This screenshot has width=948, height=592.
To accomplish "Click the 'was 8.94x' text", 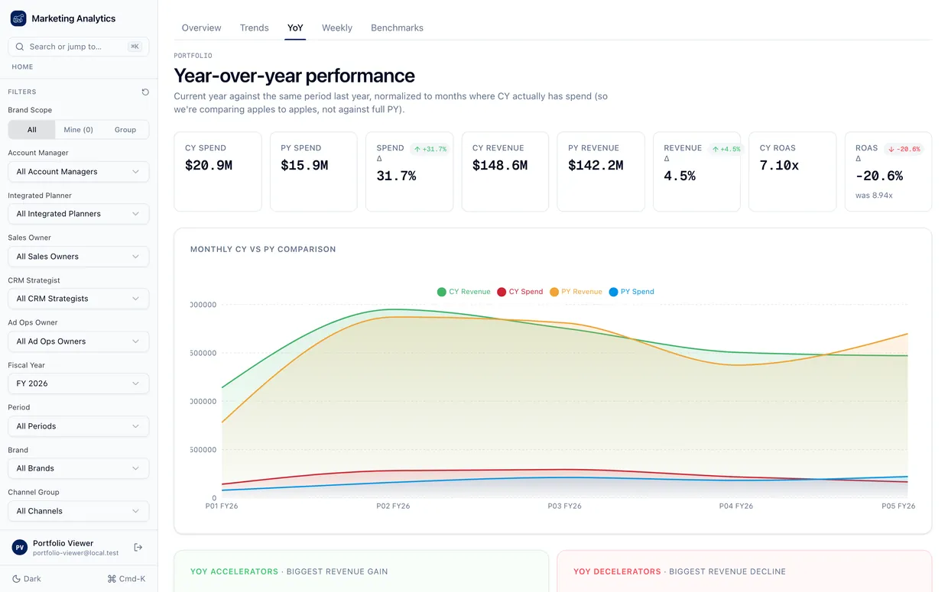I will point(874,196).
